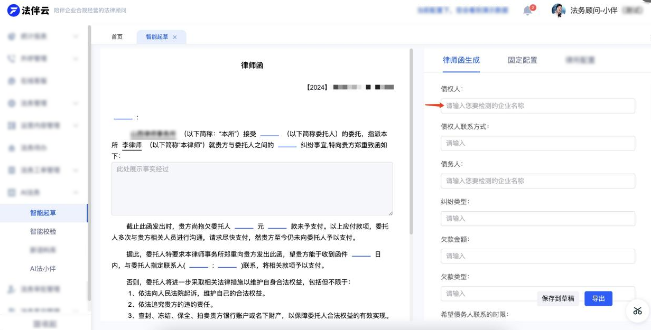
Task: Open the 律师函生成 tab
Action: tap(461, 60)
